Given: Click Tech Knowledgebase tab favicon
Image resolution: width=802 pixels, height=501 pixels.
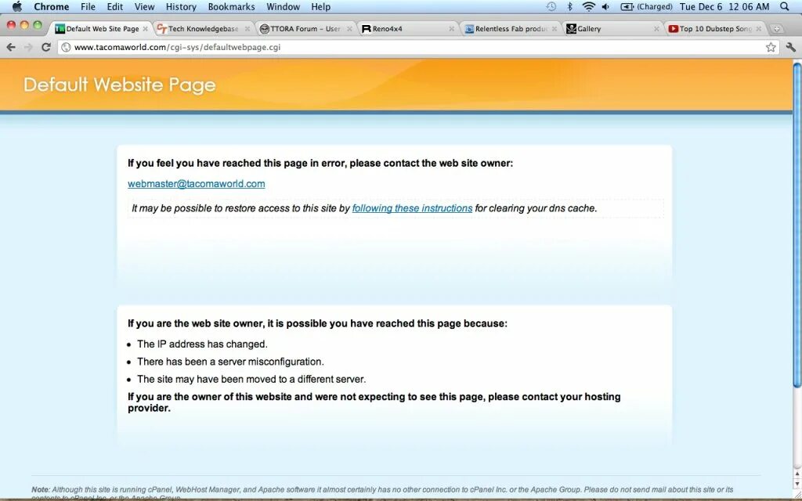Looking at the screenshot, I should (161, 29).
